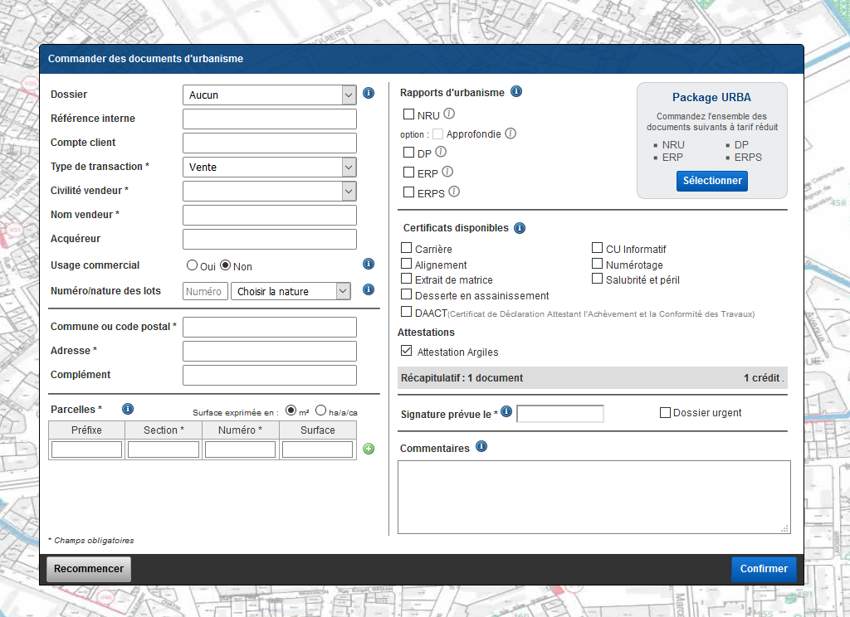
Task: Click the info icon beside Usage commercial
Action: (369, 264)
